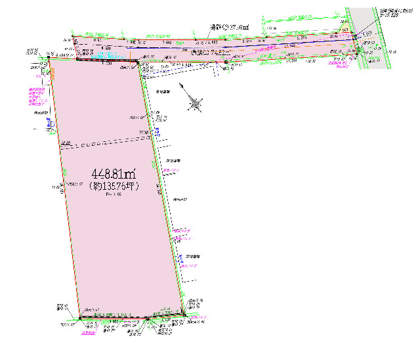Click the 448.81㎡ area label
The height and width of the screenshot is (352, 420).
click(114, 175)
